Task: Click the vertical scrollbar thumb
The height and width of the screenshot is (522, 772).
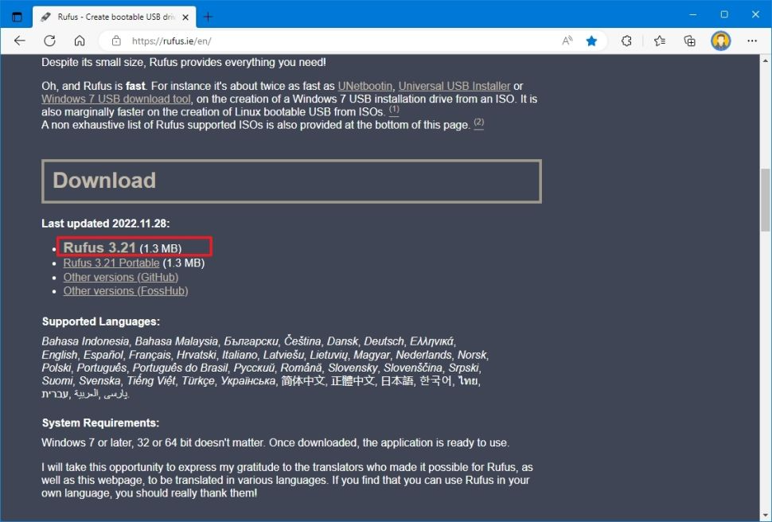Action: pyautogui.click(x=765, y=200)
